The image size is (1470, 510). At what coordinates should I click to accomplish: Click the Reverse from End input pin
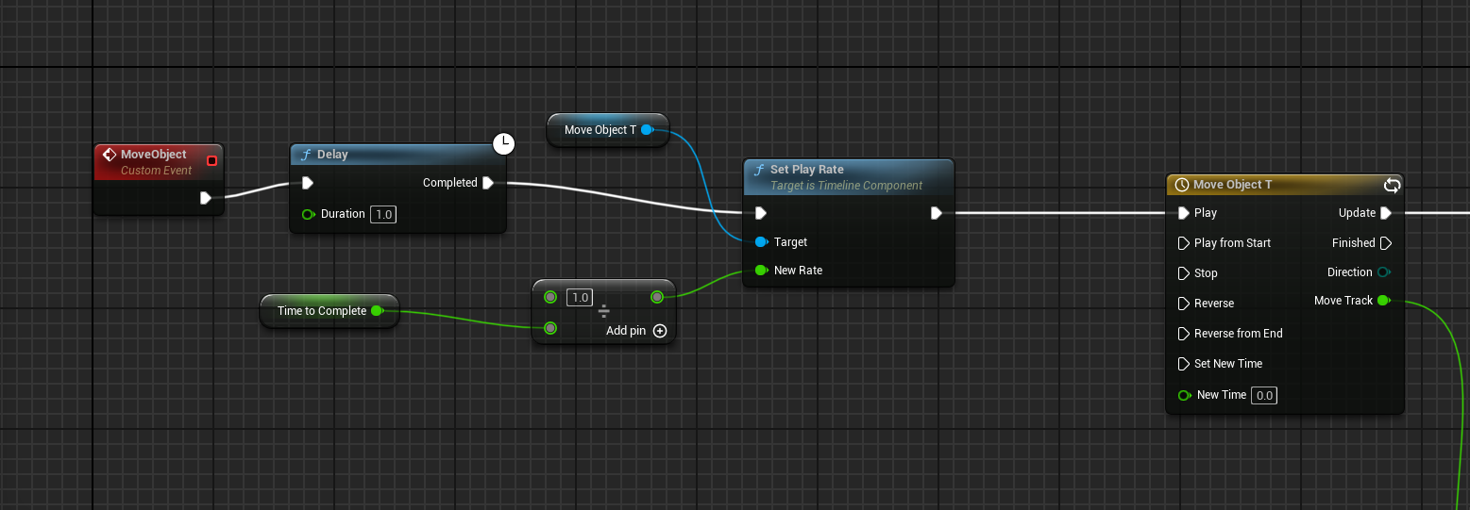(x=1184, y=334)
